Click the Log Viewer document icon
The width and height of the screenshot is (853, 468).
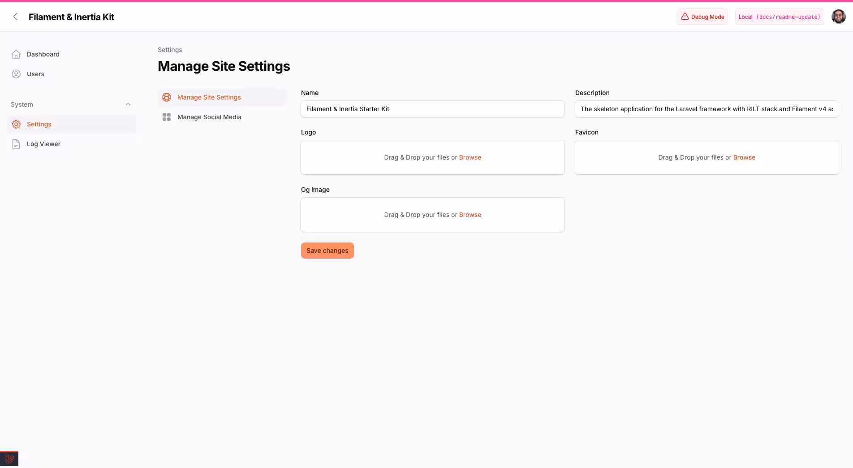pyautogui.click(x=16, y=144)
